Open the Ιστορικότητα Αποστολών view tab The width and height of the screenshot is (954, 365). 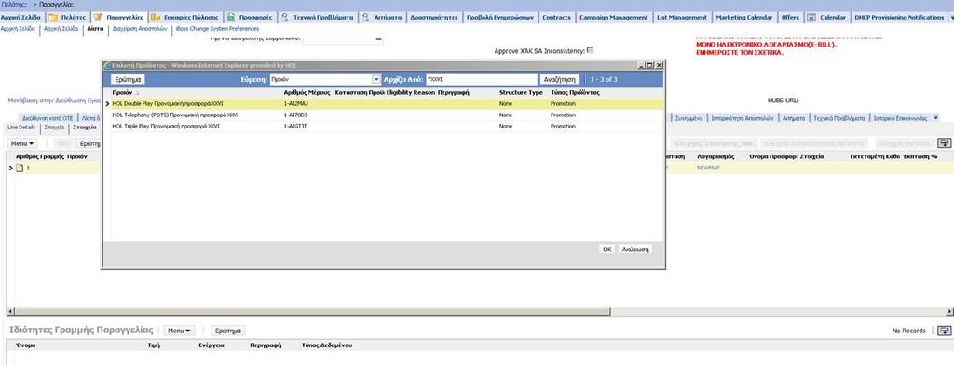tap(742, 118)
